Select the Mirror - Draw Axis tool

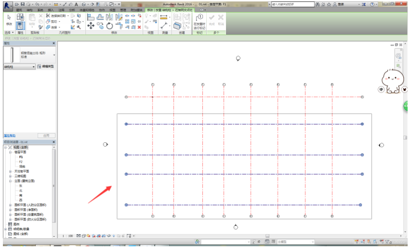pyautogui.click(x=119, y=17)
